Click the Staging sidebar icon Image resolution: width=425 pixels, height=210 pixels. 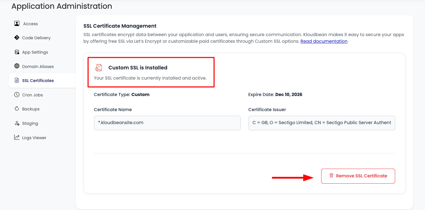[17, 123]
